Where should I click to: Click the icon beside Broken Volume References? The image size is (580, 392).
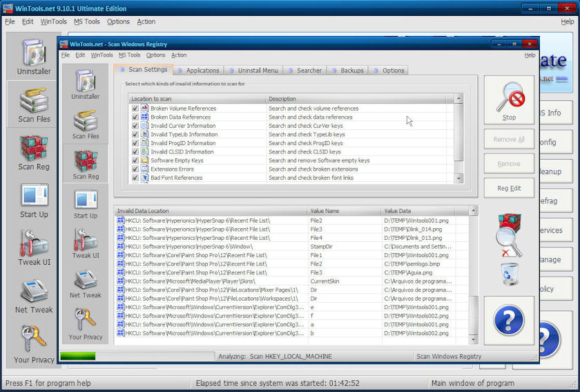(144, 108)
